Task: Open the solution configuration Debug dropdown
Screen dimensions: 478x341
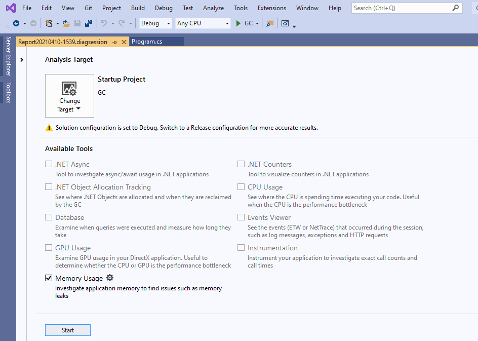Action: (155, 23)
